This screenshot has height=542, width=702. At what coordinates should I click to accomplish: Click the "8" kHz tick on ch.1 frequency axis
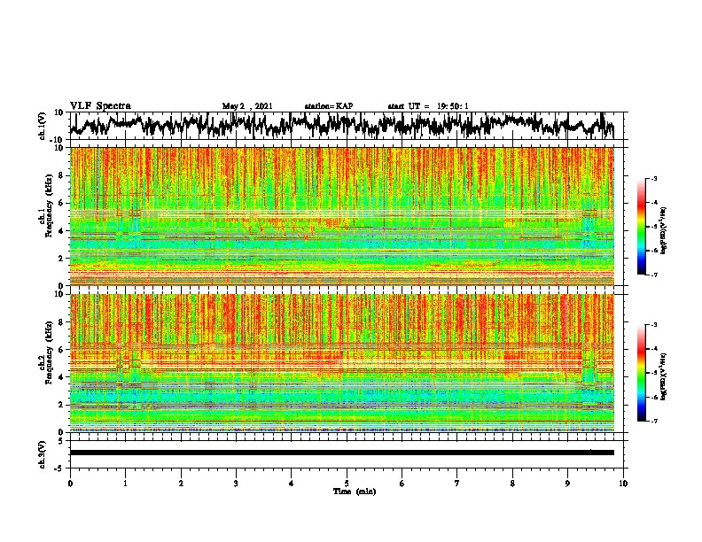(63, 175)
